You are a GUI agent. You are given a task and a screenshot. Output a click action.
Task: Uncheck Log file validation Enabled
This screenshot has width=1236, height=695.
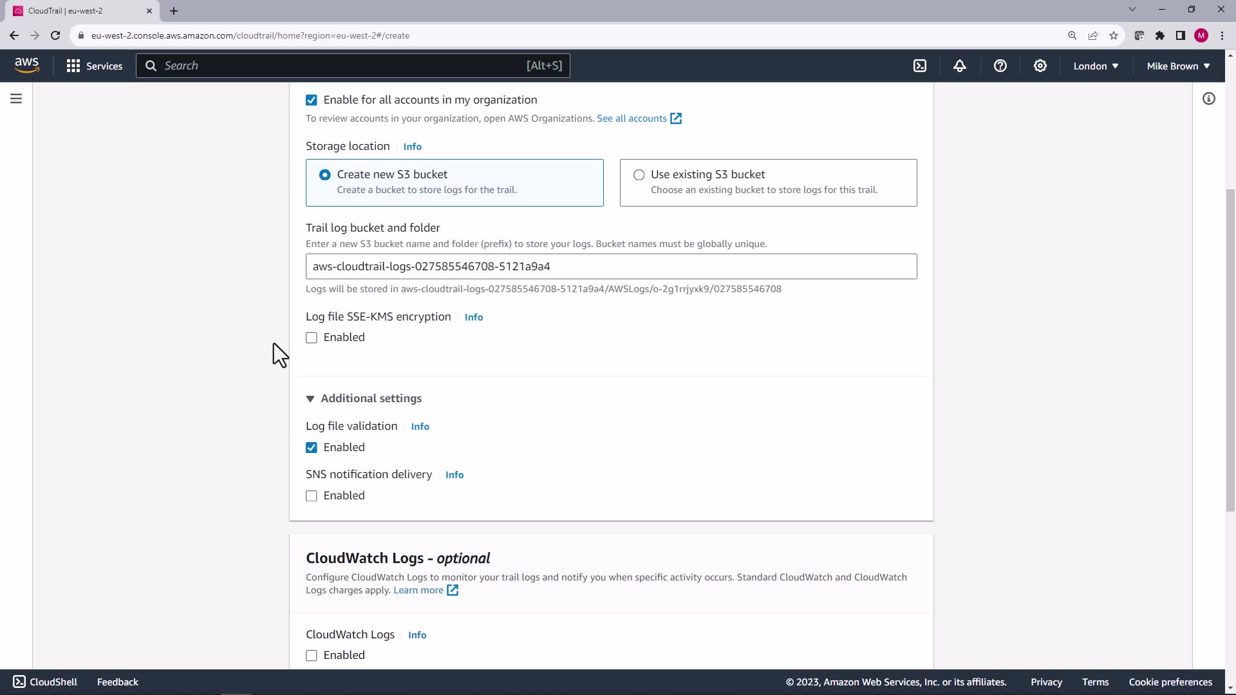click(x=312, y=448)
